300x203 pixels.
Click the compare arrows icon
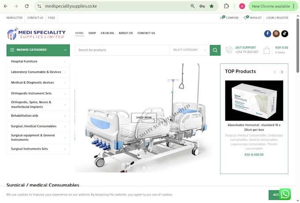222,18
